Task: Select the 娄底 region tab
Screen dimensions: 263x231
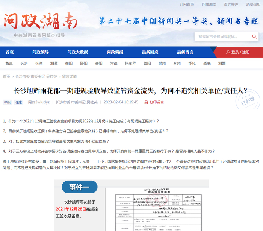Action: coord(207,63)
